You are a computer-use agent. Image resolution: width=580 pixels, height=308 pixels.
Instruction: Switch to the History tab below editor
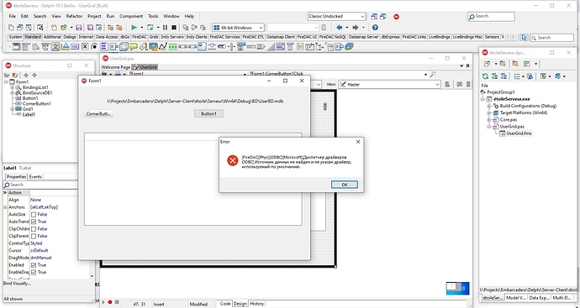(256, 304)
